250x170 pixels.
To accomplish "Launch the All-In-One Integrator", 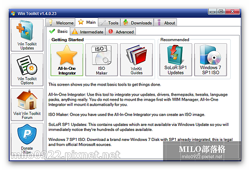I will click(x=67, y=59).
